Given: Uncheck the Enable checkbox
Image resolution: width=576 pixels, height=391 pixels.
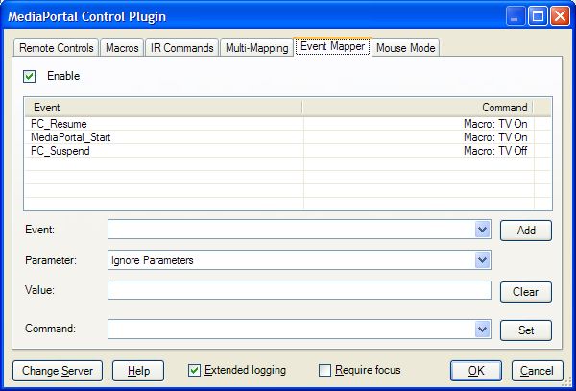Looking at the screenshot, I should (30, 76).
